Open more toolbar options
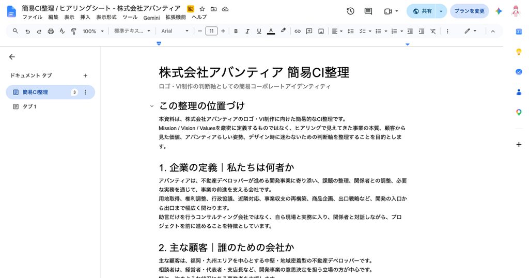This screenshot has width=529, height=278. 447,31
